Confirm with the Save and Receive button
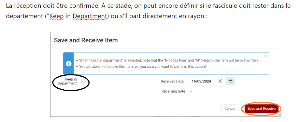 262,108
